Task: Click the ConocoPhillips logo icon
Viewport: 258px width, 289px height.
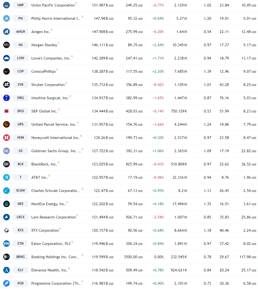Action: pos(6,71)
